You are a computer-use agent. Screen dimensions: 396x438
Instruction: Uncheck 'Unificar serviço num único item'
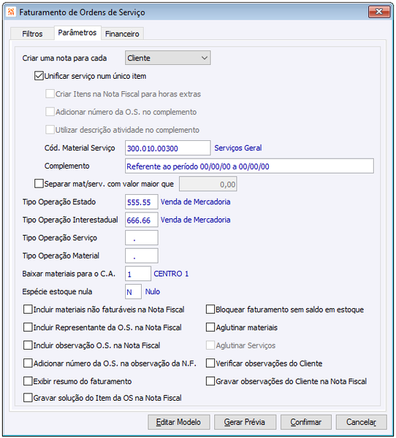pos(39,76)
